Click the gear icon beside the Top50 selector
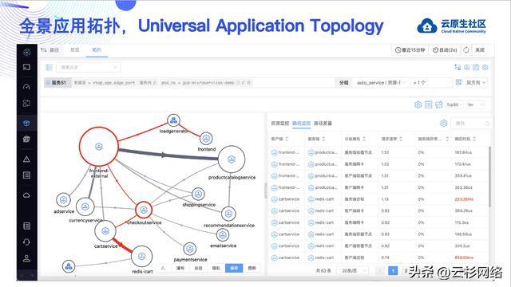This screenshot has height=287, width=511. pos(418,104)
